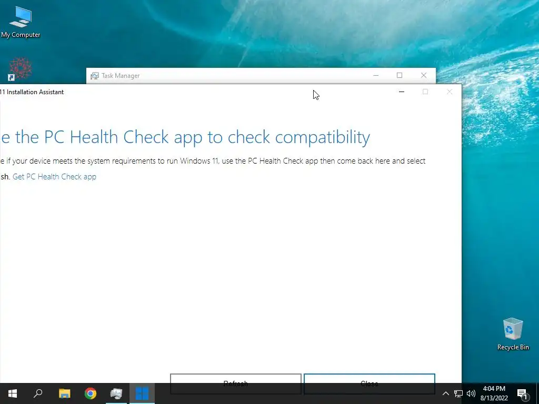Select the Task Manager title text
Screen dimensions: 539x404
point(121,76)
